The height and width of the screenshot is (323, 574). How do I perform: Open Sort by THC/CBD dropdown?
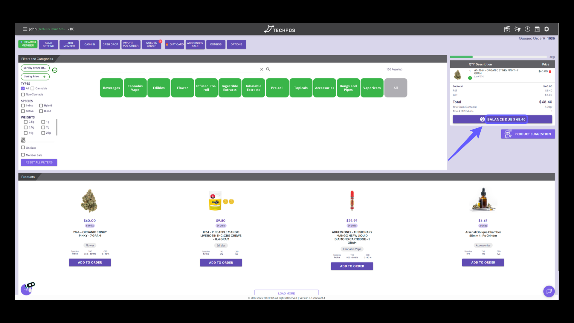[35, 68]
